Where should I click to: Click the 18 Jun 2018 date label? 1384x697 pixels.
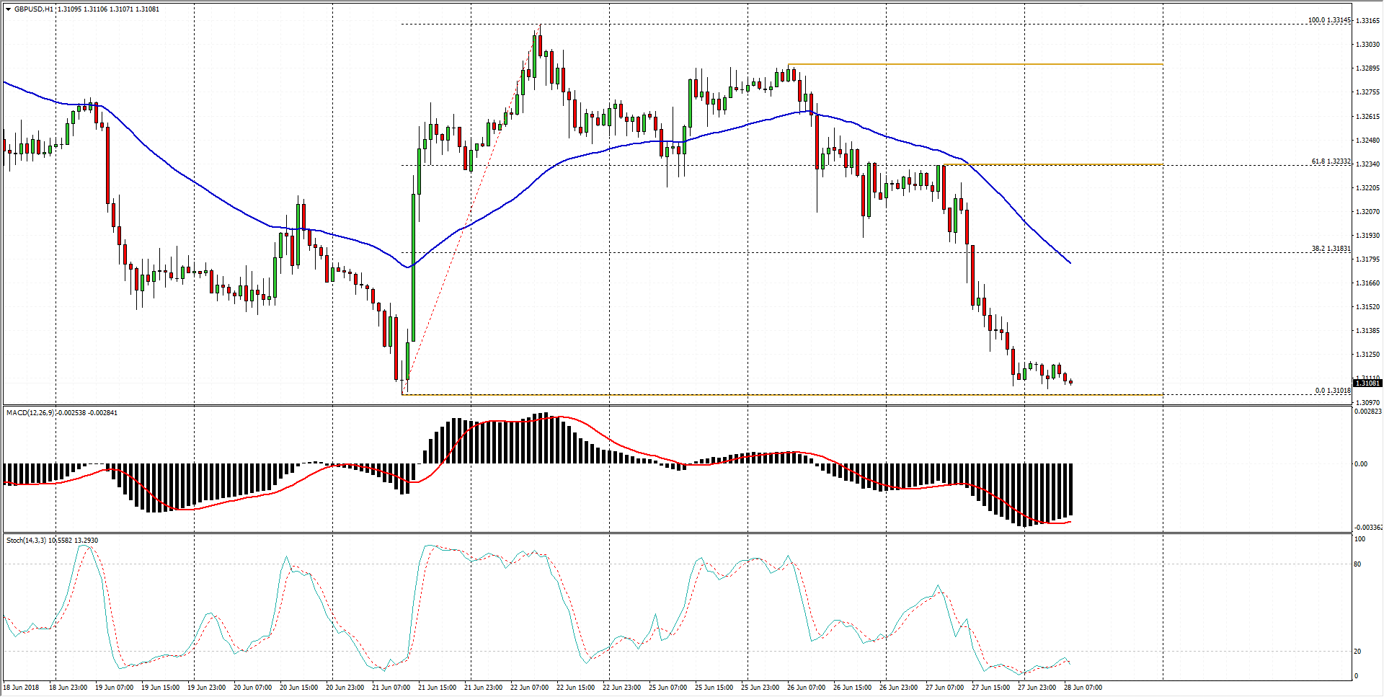[22, 688]
